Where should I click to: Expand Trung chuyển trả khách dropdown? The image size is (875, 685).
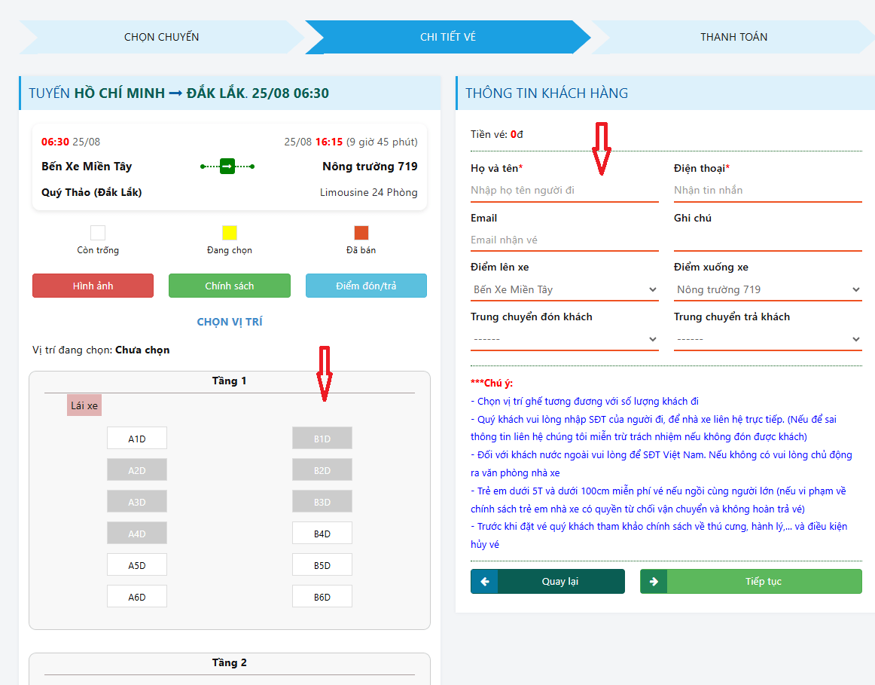coord(767,339)
